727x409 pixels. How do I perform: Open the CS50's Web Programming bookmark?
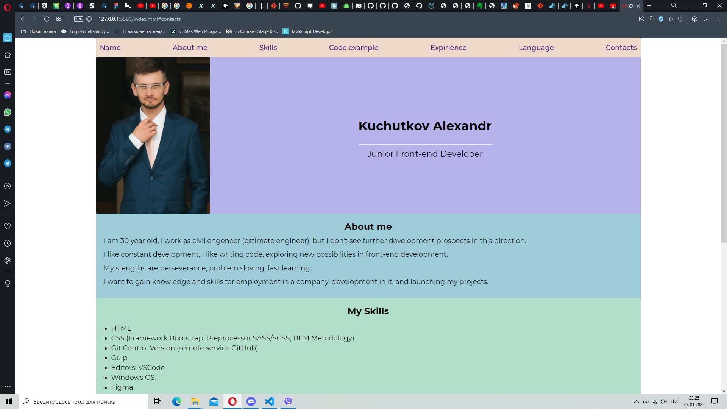click(x=196, y=31)
